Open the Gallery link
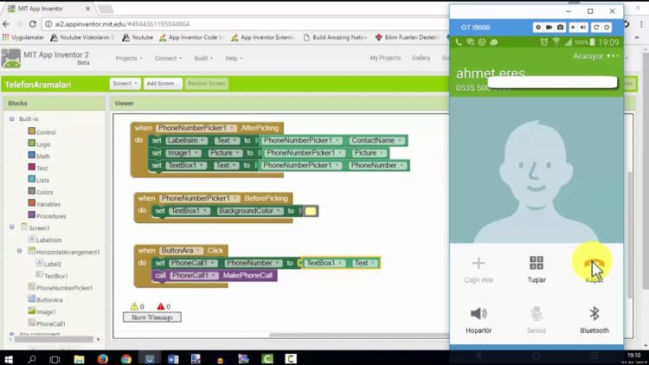 (x=421, y=58)
